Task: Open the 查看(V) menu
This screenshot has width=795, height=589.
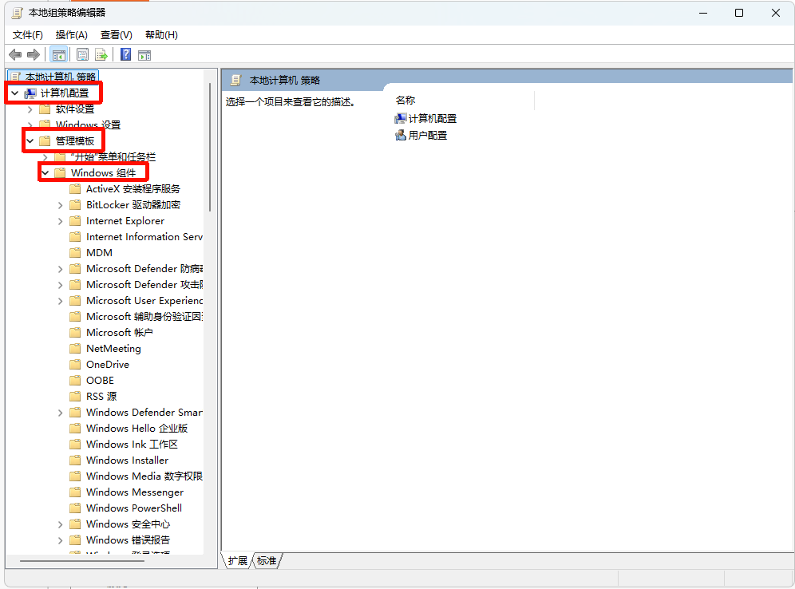Action: point(116,34)
